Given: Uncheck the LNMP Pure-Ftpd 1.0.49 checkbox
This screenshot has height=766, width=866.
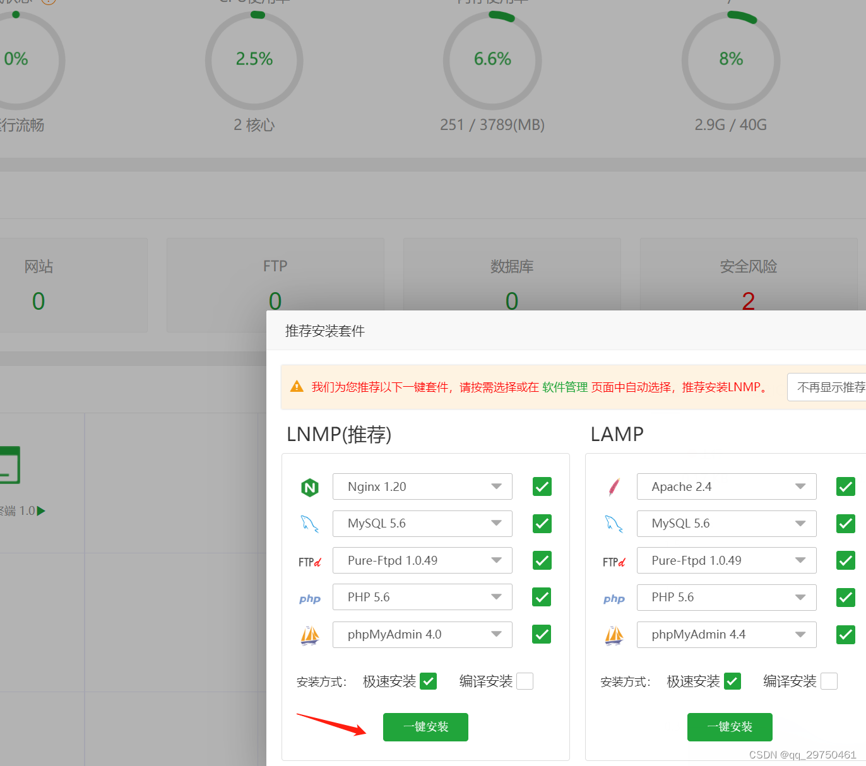Looking at the screenshot, I should pos(542,560).
